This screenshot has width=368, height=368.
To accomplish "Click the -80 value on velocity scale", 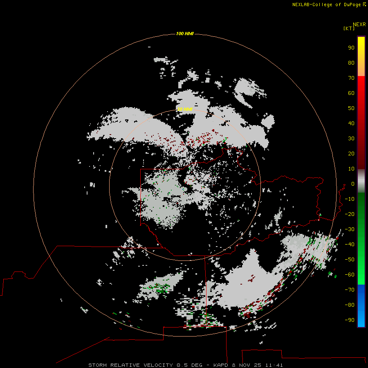I will [350, 305].
